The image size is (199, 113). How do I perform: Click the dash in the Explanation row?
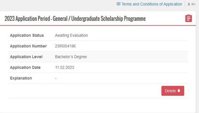[56, 78]
